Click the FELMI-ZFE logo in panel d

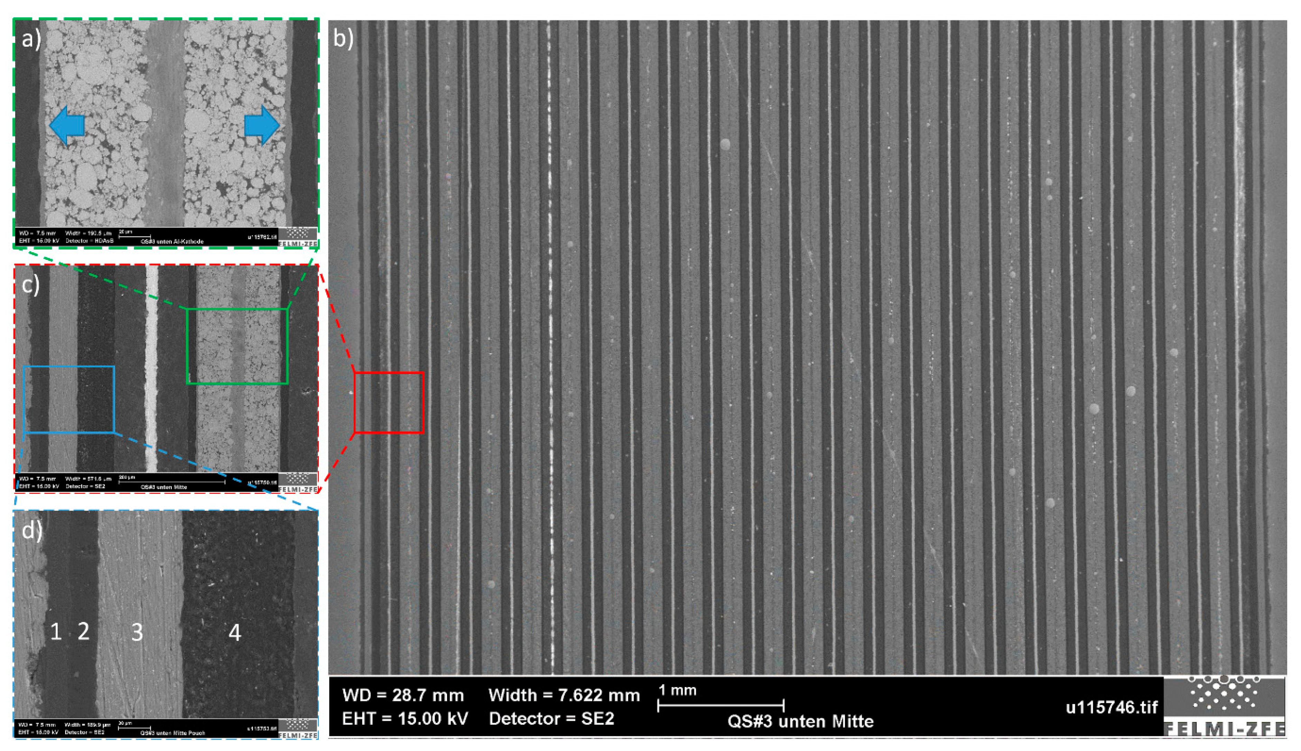(x=298, y=728)
